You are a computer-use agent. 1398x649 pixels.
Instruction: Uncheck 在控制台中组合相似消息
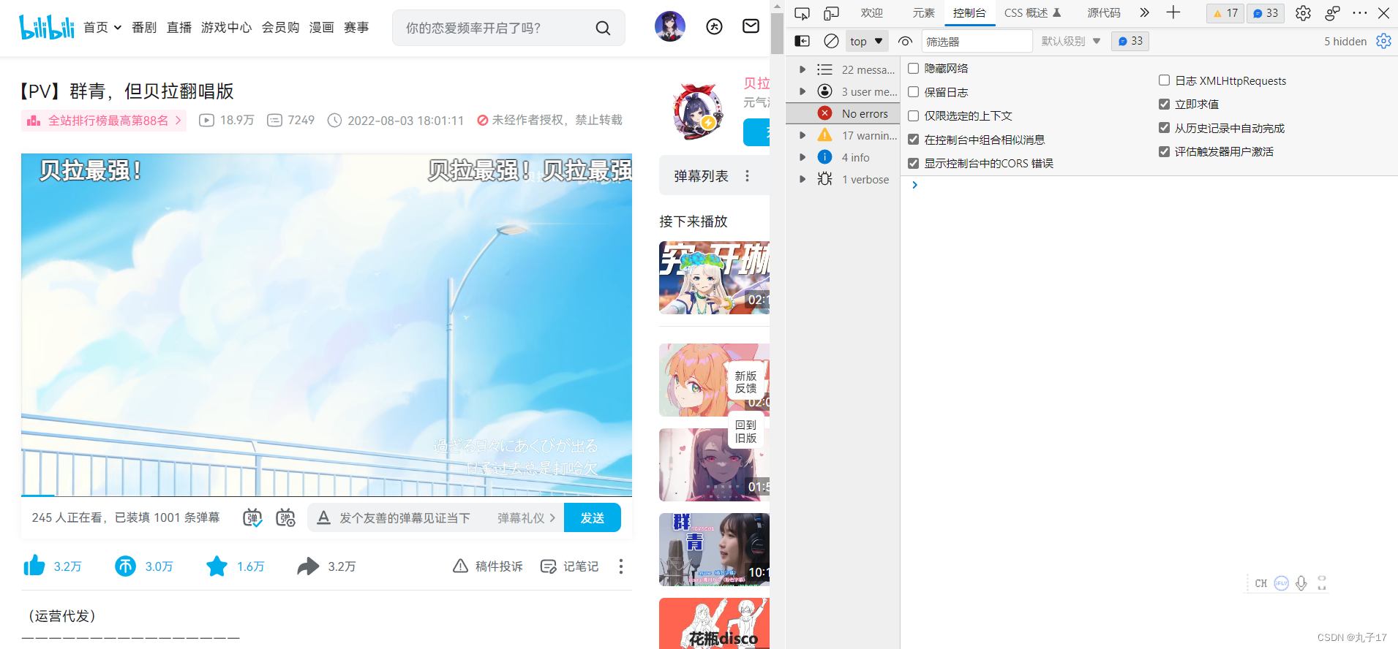tap(913, 140)
